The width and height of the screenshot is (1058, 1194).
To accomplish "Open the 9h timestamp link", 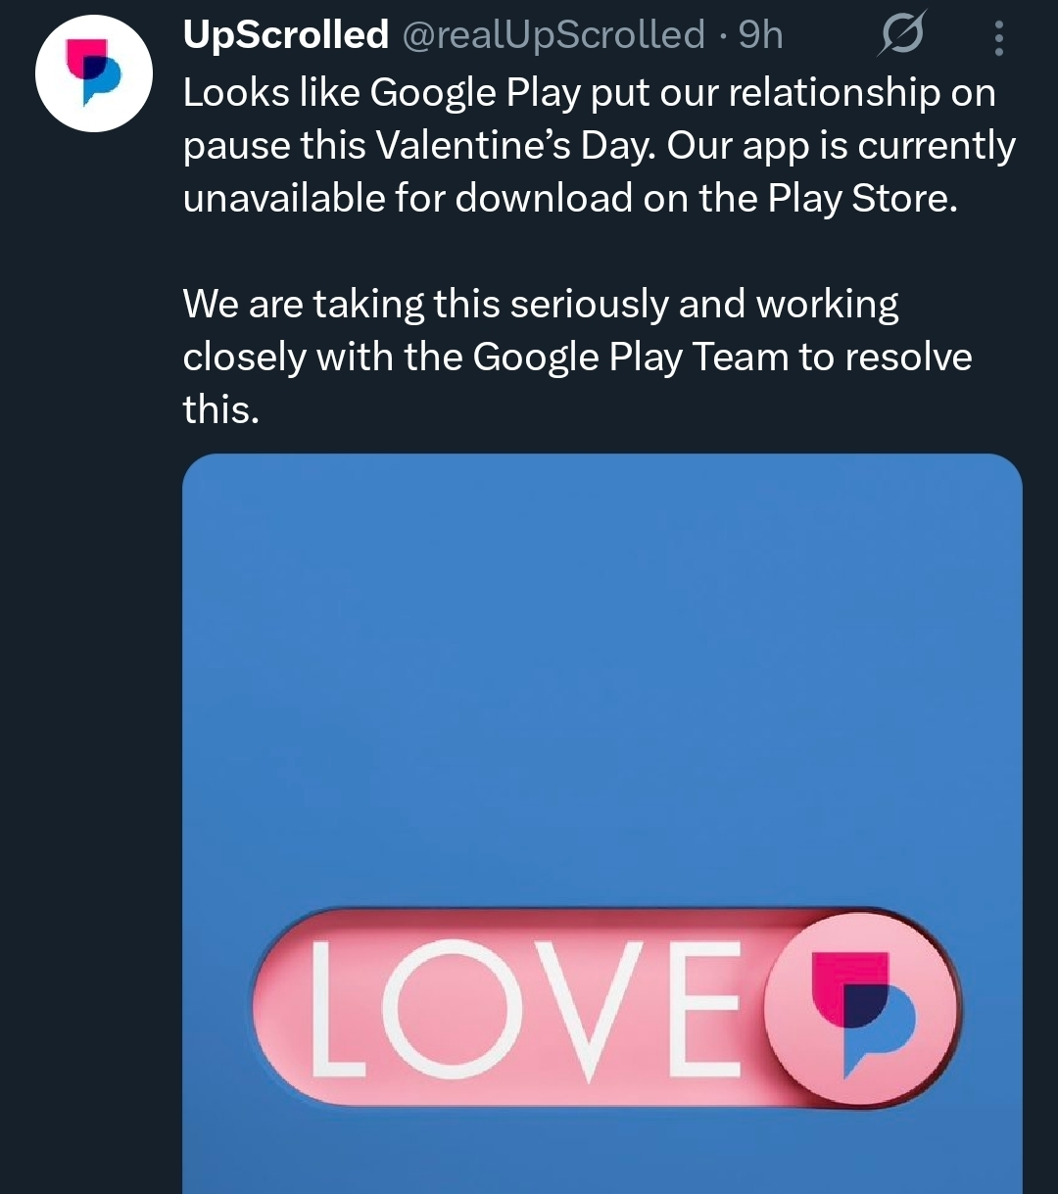I will coord(760,36).
